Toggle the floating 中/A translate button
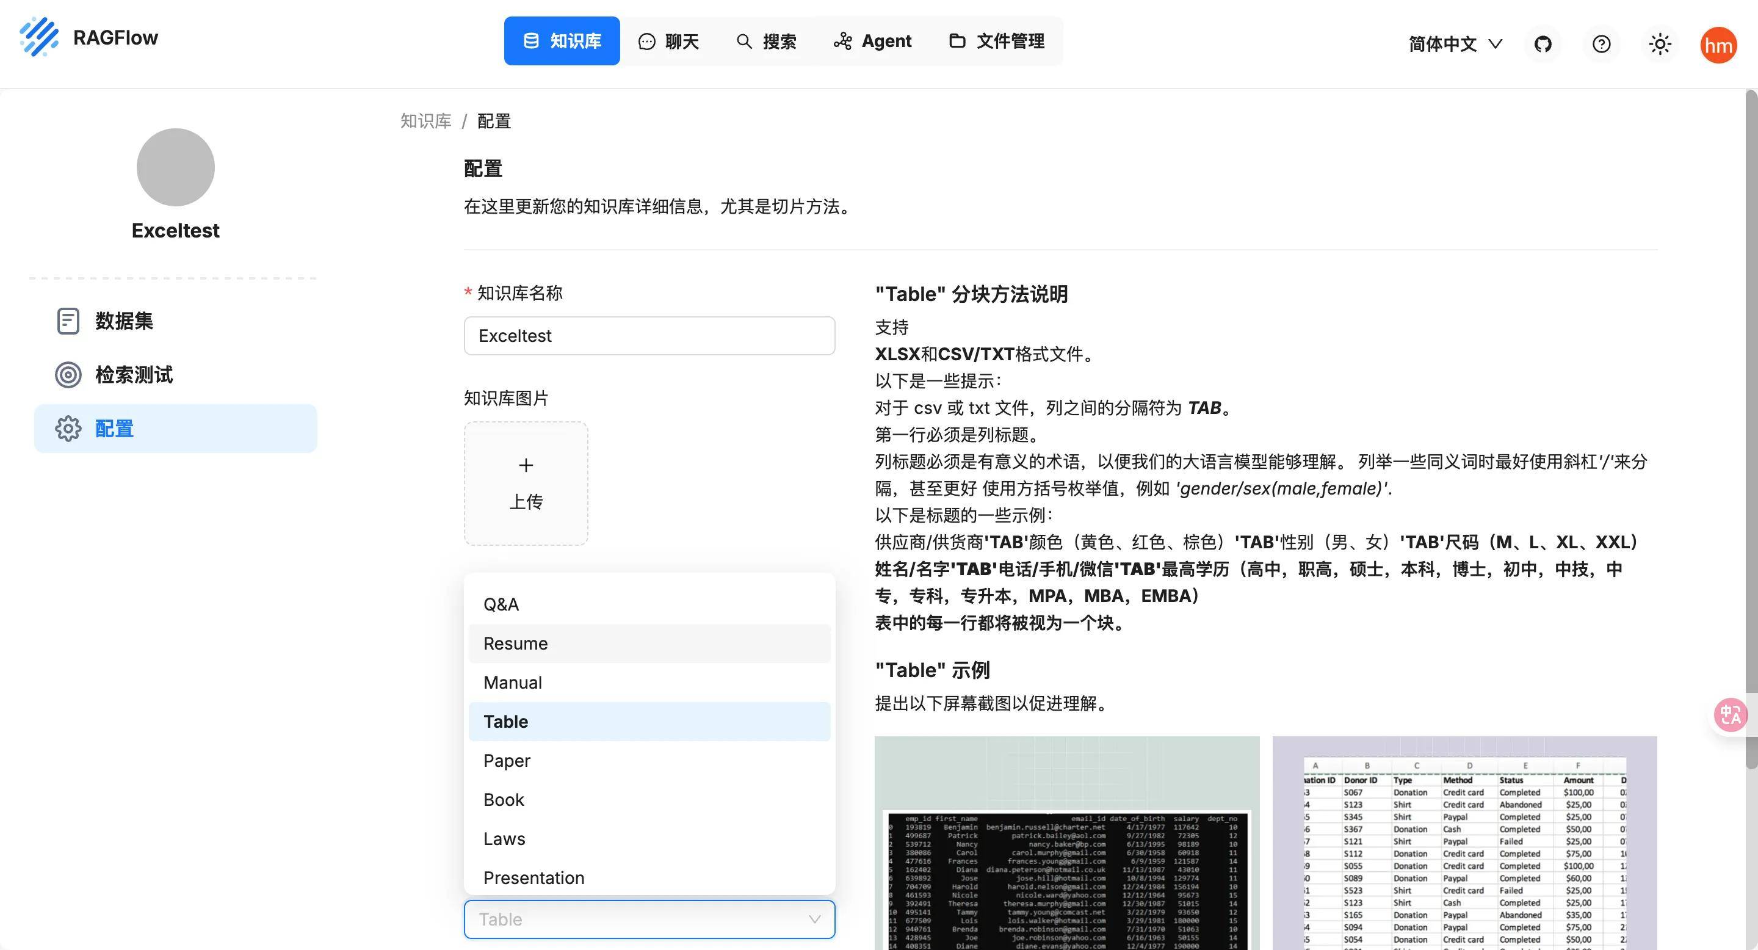The width and height of the screenshot is (1758, 950). (1731, 714)
